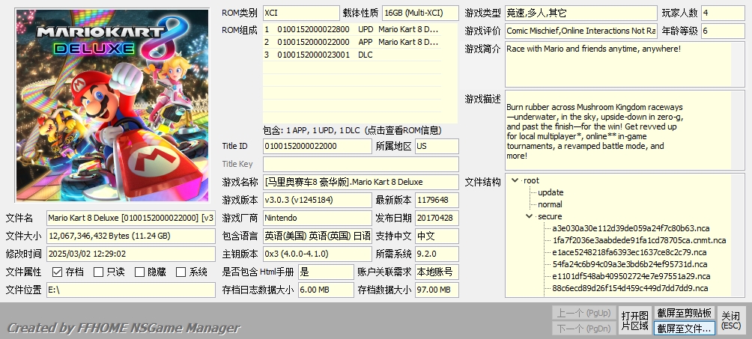Screen dimensions: 752x339
Task: Collapse the root node in file structure
Action: point(515,180)
